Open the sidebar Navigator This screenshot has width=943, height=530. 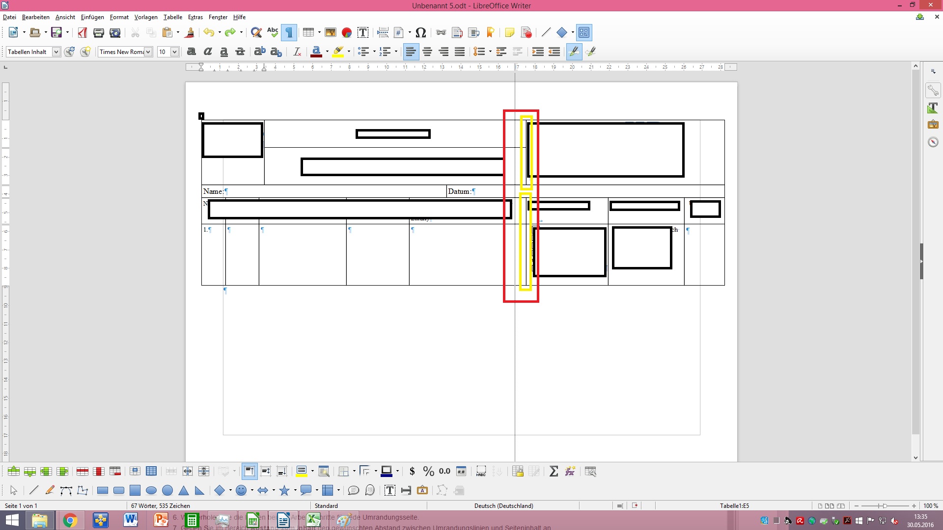tap(933, 142)
